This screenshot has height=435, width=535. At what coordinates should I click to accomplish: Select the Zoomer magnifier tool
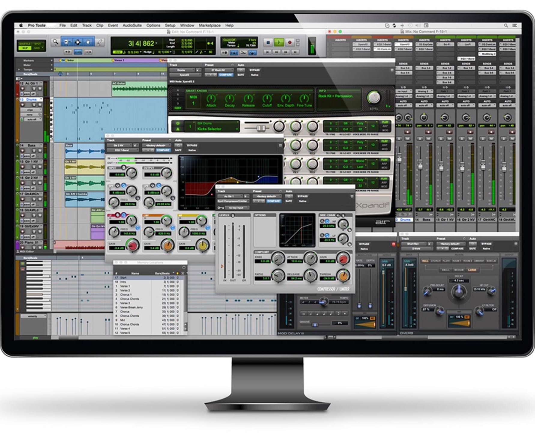pyautogui.click(x=55, y=42)
